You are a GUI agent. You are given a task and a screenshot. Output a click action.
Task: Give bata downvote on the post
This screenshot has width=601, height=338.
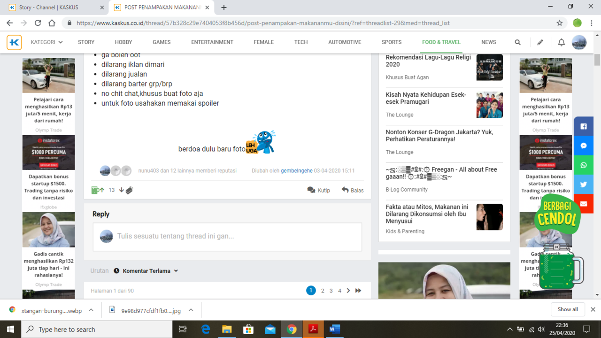[x=126, y=190]
